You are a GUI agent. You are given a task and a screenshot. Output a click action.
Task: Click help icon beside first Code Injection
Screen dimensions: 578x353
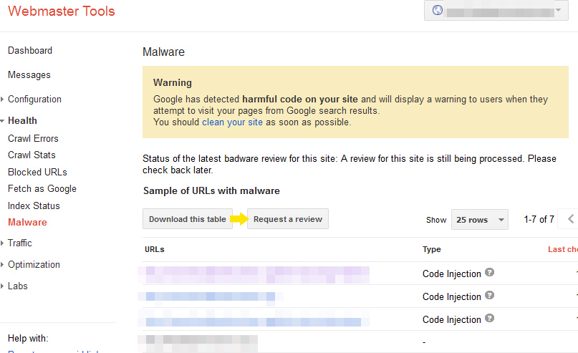490,273
